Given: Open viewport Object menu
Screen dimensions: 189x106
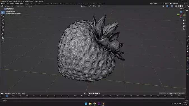Looking at the screenshot, I should (30, 6).
